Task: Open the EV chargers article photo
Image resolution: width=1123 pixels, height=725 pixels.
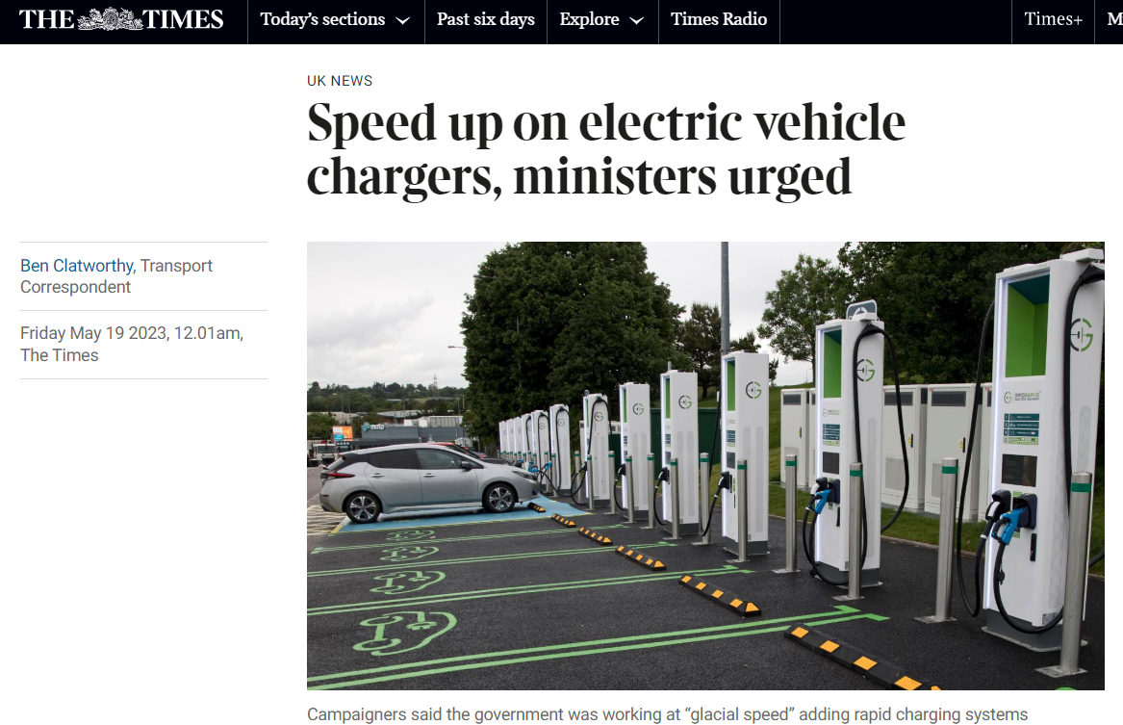Action: [705, 466]
